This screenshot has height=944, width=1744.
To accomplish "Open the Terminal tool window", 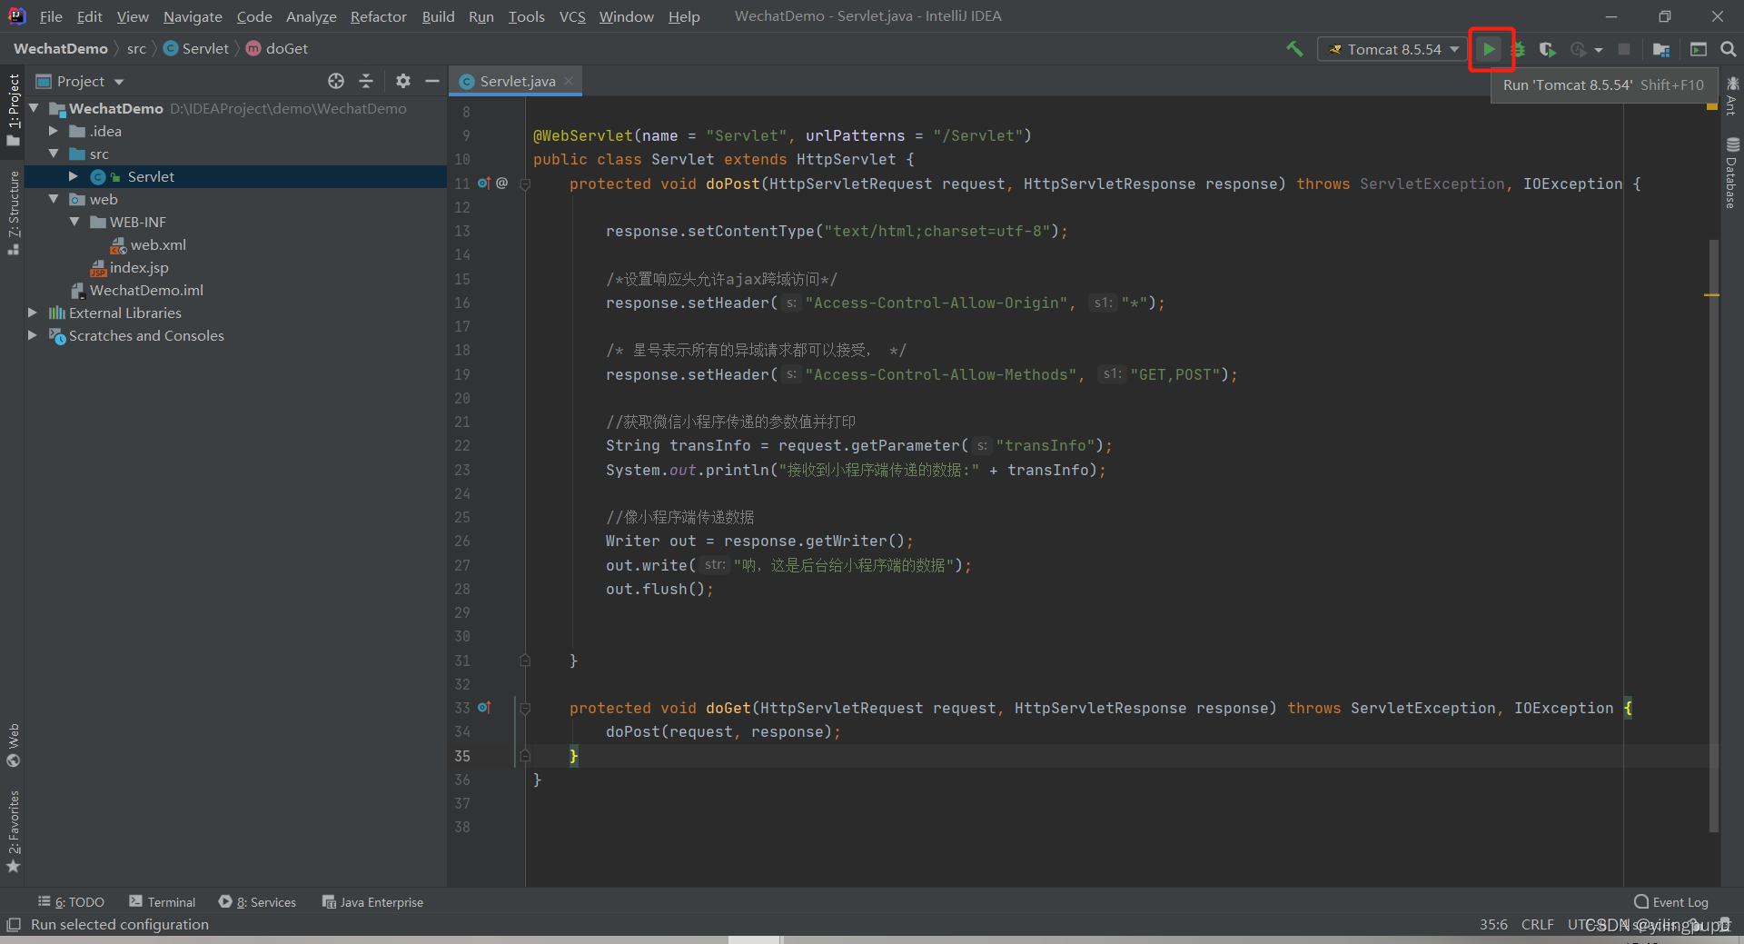I will tap(162, 902).
